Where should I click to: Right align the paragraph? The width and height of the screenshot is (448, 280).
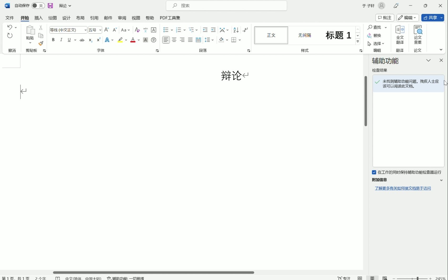click(x=182, y=40)
